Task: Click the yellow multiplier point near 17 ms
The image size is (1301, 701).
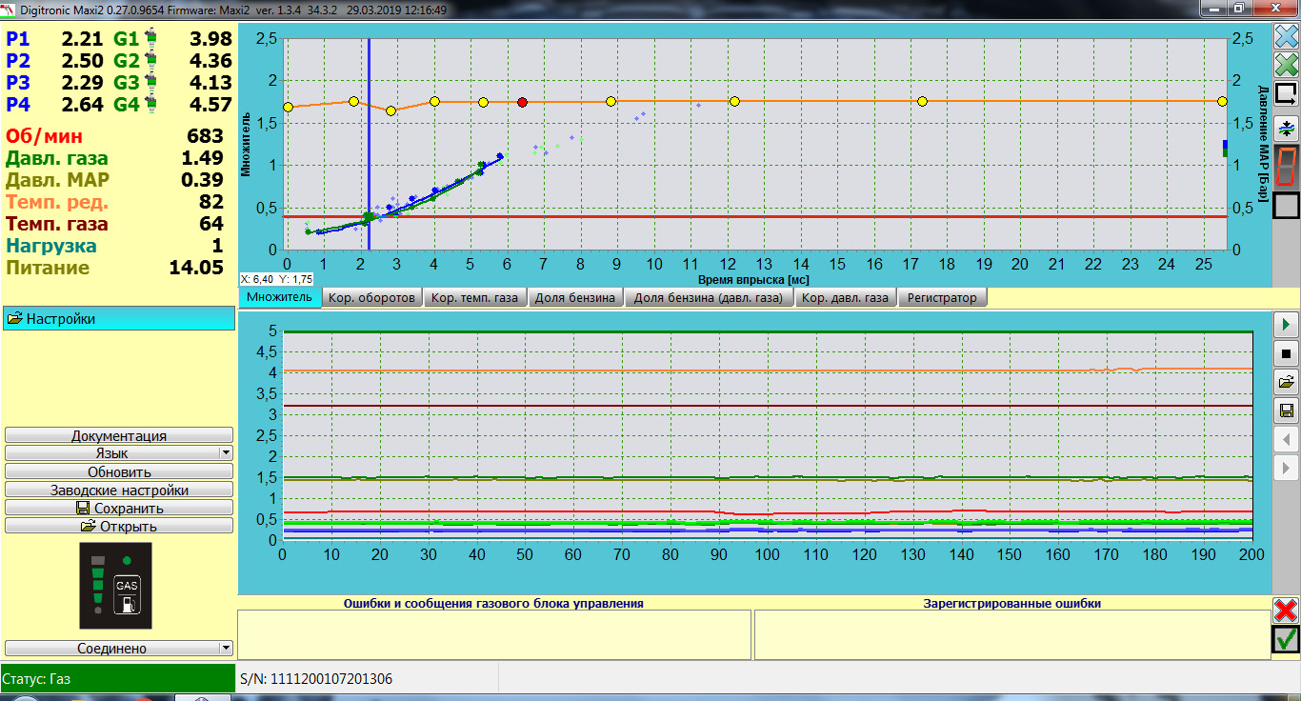Action: (922, 101)
